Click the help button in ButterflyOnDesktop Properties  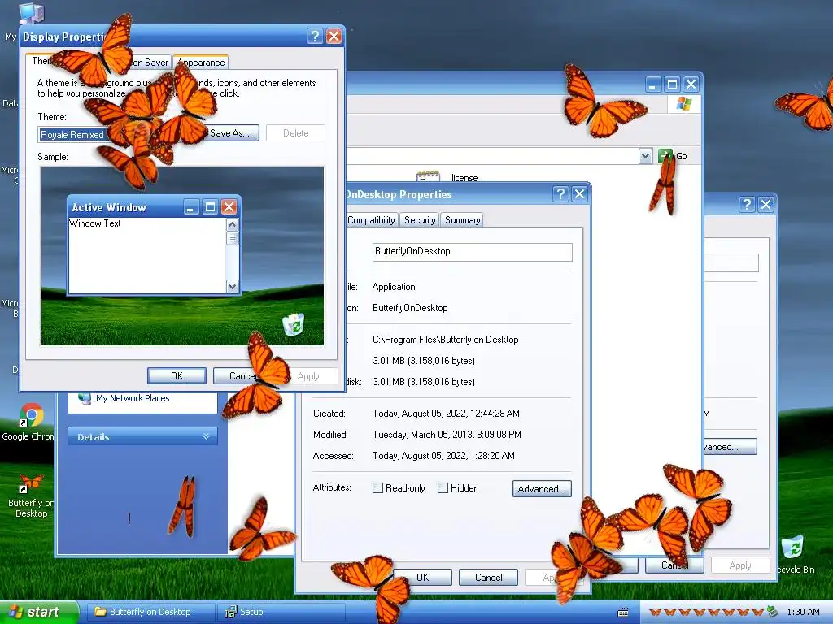tap(560, 194)
